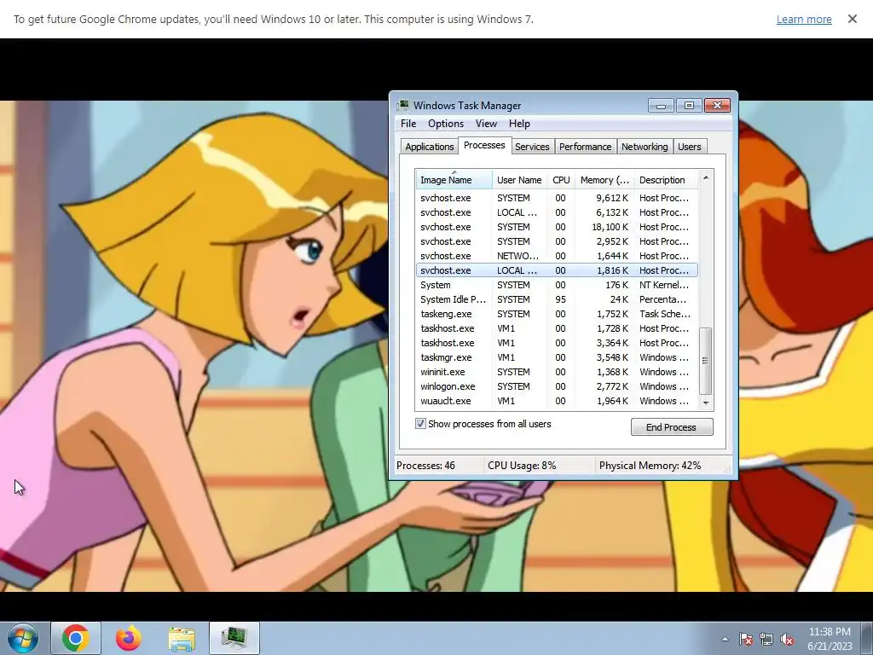Select the winlogon.exe process row

coord(557,386)
